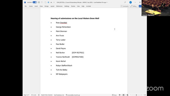Open the Draw ribbon tab
Image resolution: width=170 pixels, height=96 pixels.
[41, 6]
